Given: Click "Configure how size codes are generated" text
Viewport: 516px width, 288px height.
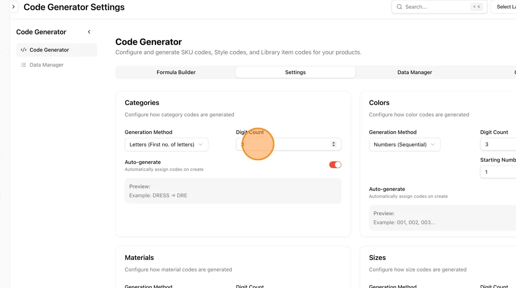Looking at the screenshot, I should coord(417,270).
